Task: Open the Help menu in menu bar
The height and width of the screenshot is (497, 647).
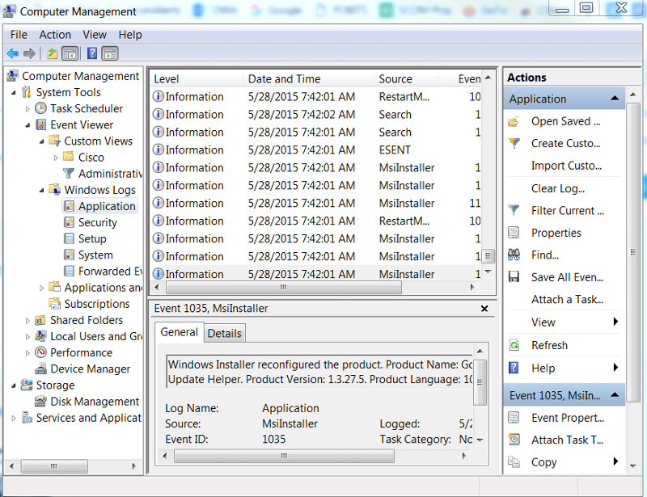Action: click(130, 35)
